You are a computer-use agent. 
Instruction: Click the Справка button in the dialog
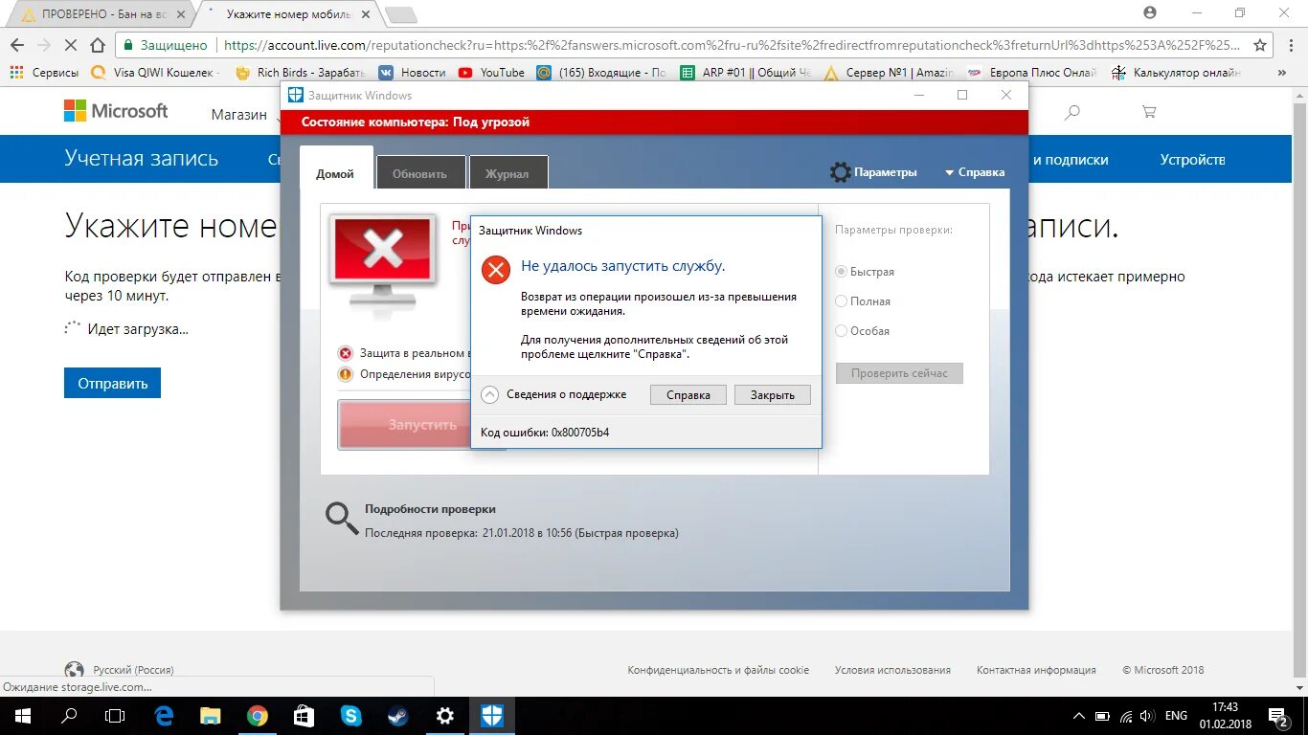coord(688,394)
